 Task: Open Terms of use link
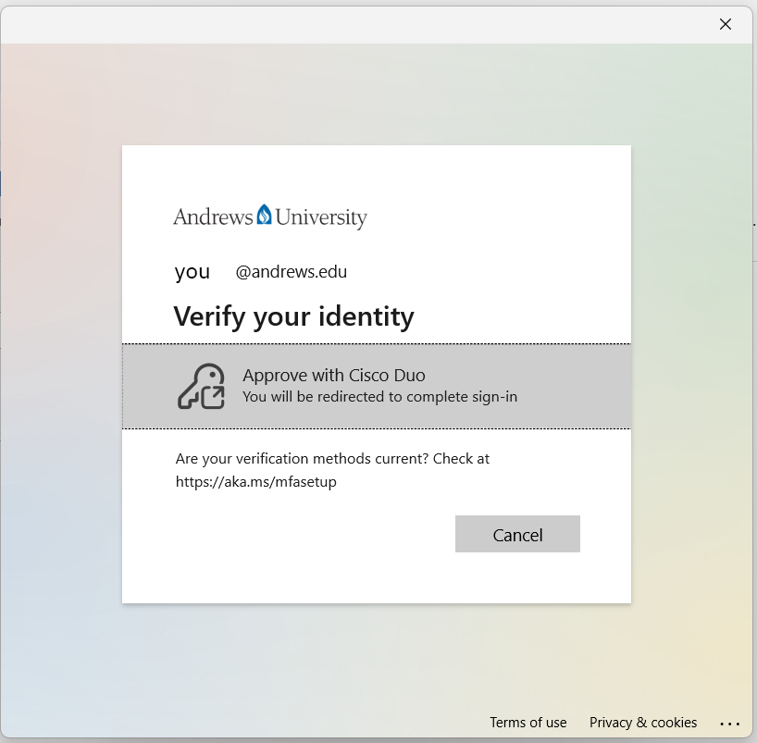coord(528,723)
